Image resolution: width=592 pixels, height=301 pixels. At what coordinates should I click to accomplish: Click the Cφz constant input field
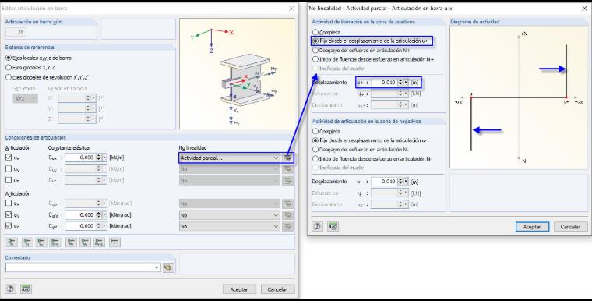(79, 226)
